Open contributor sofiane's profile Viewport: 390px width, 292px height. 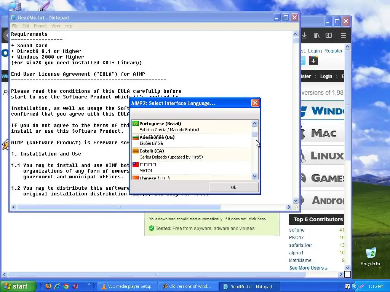tap(297, 230)
